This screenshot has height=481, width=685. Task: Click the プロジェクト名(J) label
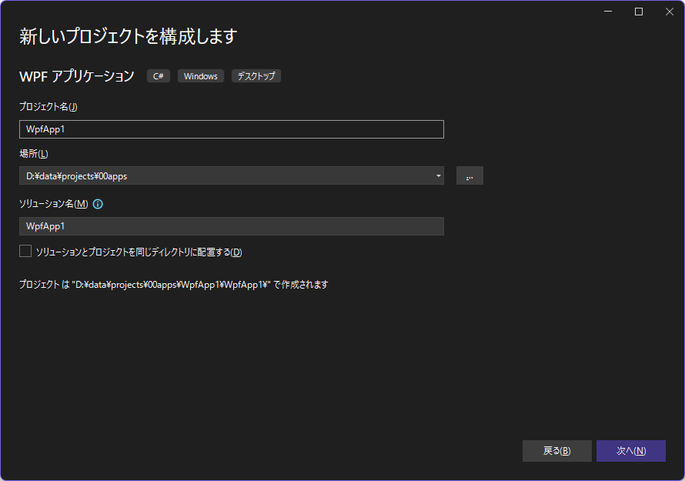pyautogui.click(x=48, y=107)
